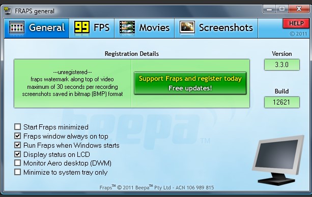Uncheck Display status on LCD
This screenshot has width=312, height=197.
click(17, 154)
